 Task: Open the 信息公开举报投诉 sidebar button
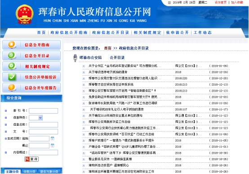31,77
